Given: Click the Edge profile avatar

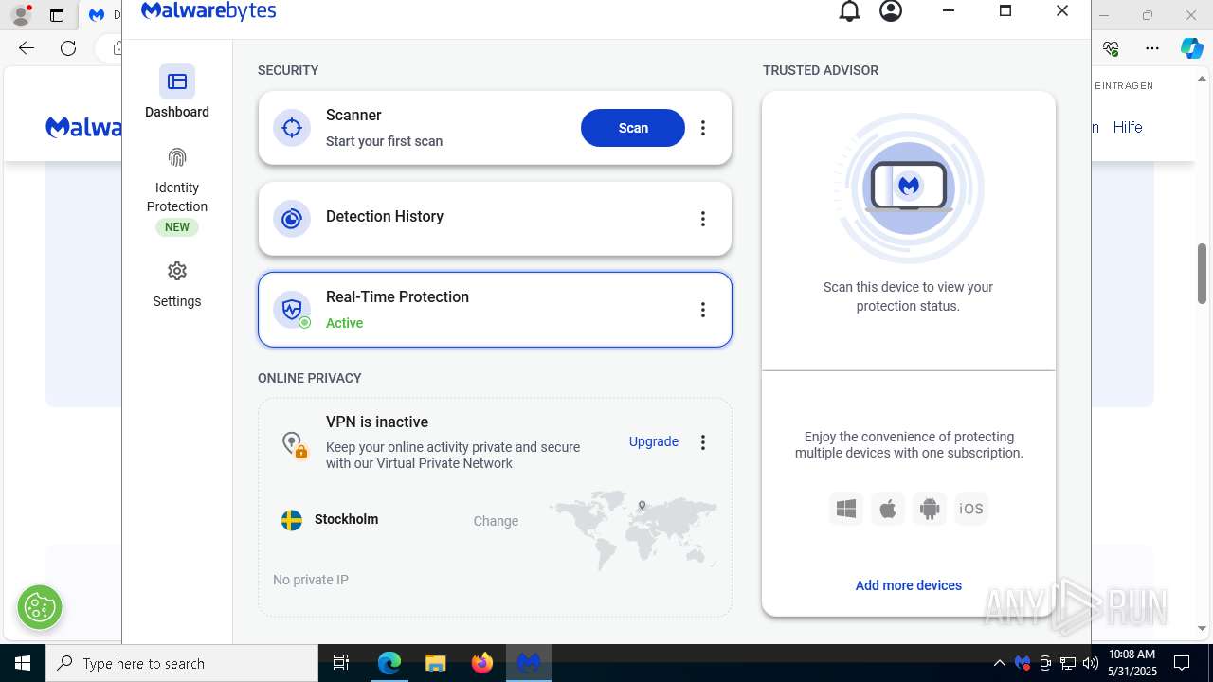Looking at the screenshot, I should (x=21, y=15).
